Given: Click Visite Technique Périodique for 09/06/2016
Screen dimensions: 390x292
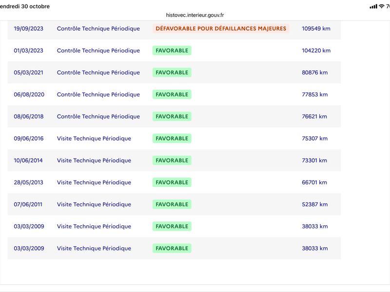Looking at the screenshot, I should [94, 138].
